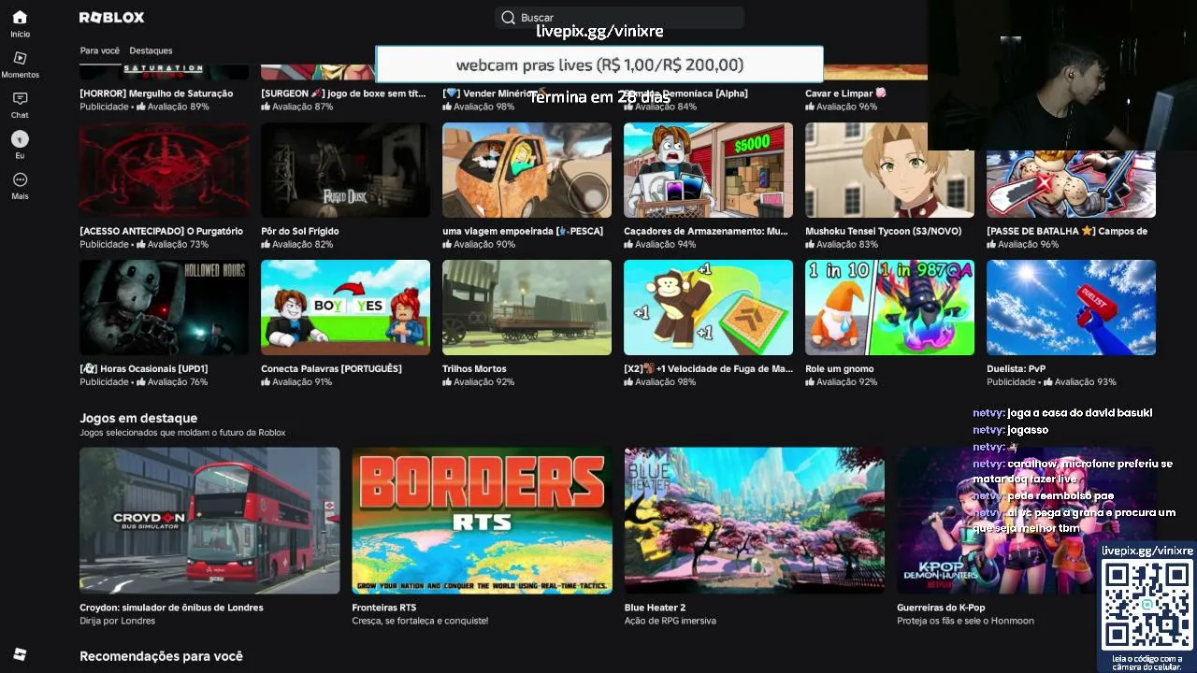Open the +1 Velocidade de Fuga monkey thumbnail
This screenshot has height=673, width=1197.
click(708, 308)
